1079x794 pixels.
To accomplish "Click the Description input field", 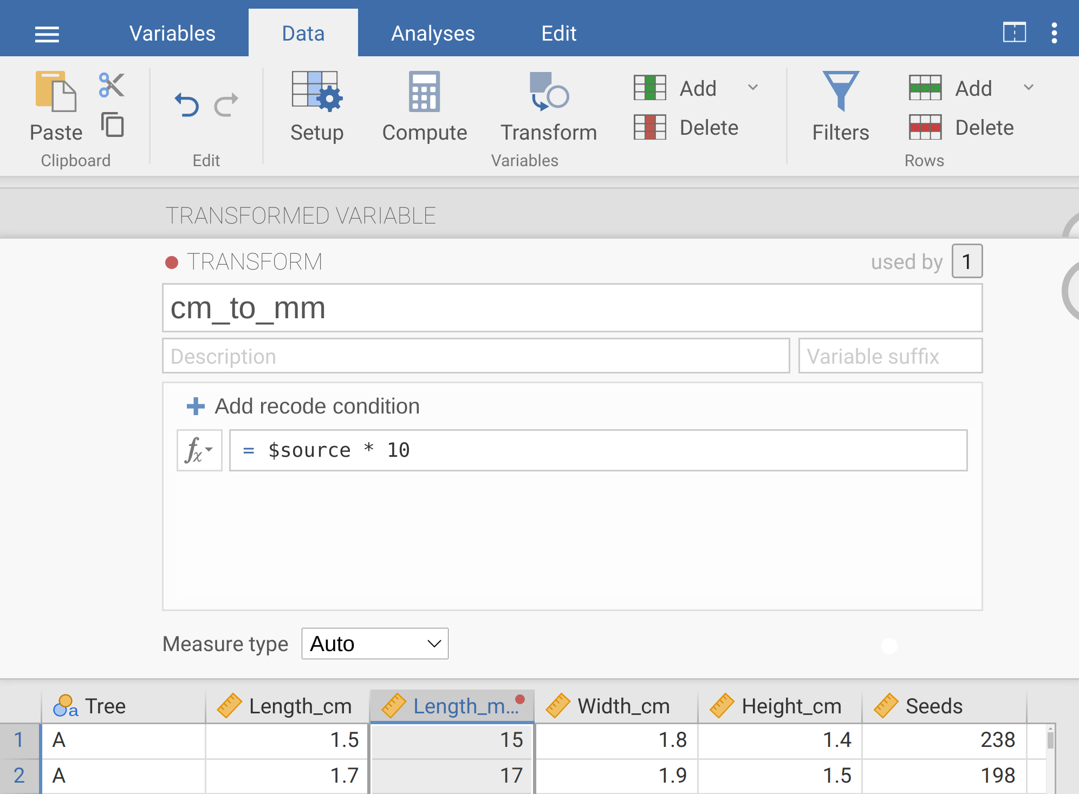I will (476, 356).
